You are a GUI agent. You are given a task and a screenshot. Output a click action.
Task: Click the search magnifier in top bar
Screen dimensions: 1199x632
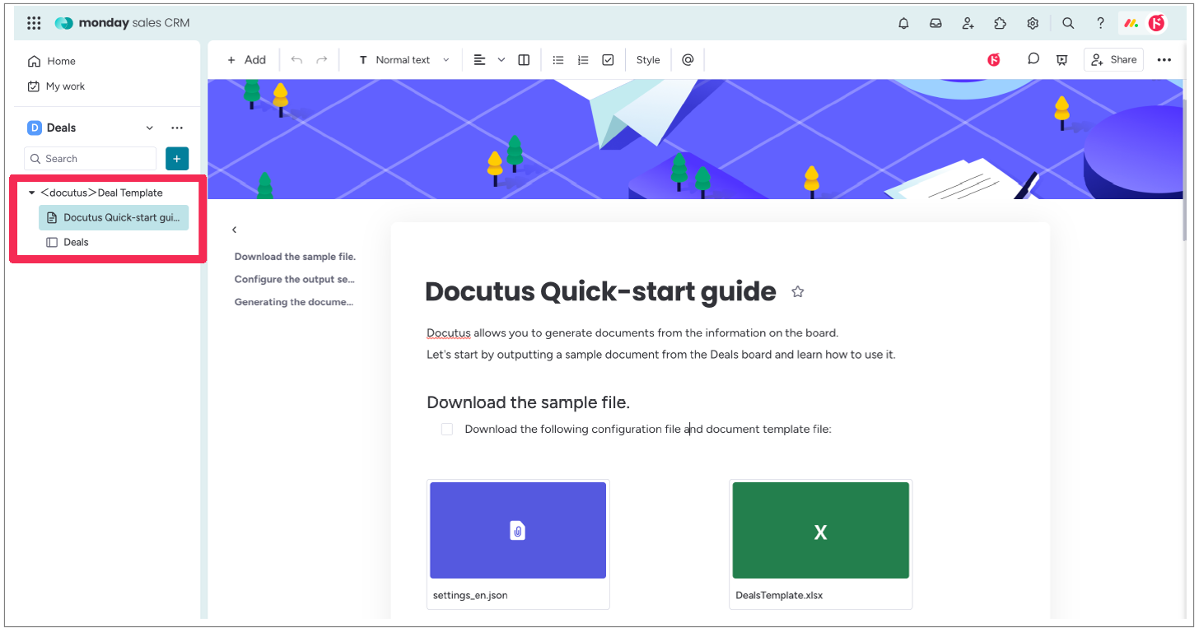(1068, 23)
